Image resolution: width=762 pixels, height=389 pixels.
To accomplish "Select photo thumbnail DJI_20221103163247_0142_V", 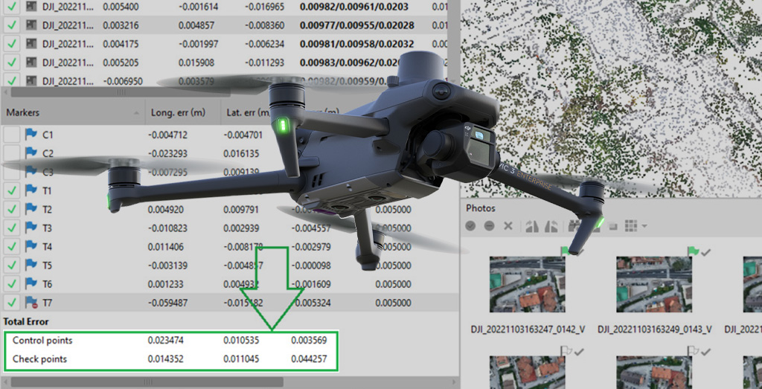I will pos(528,284).
